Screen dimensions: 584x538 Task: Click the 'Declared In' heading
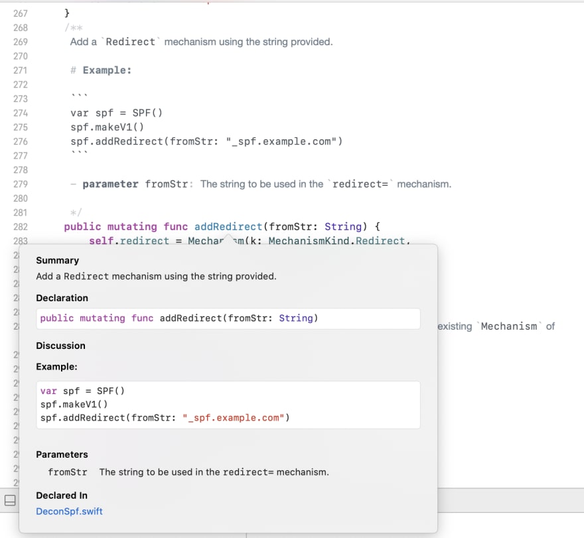pyautogui.click(x=62, y=496)
